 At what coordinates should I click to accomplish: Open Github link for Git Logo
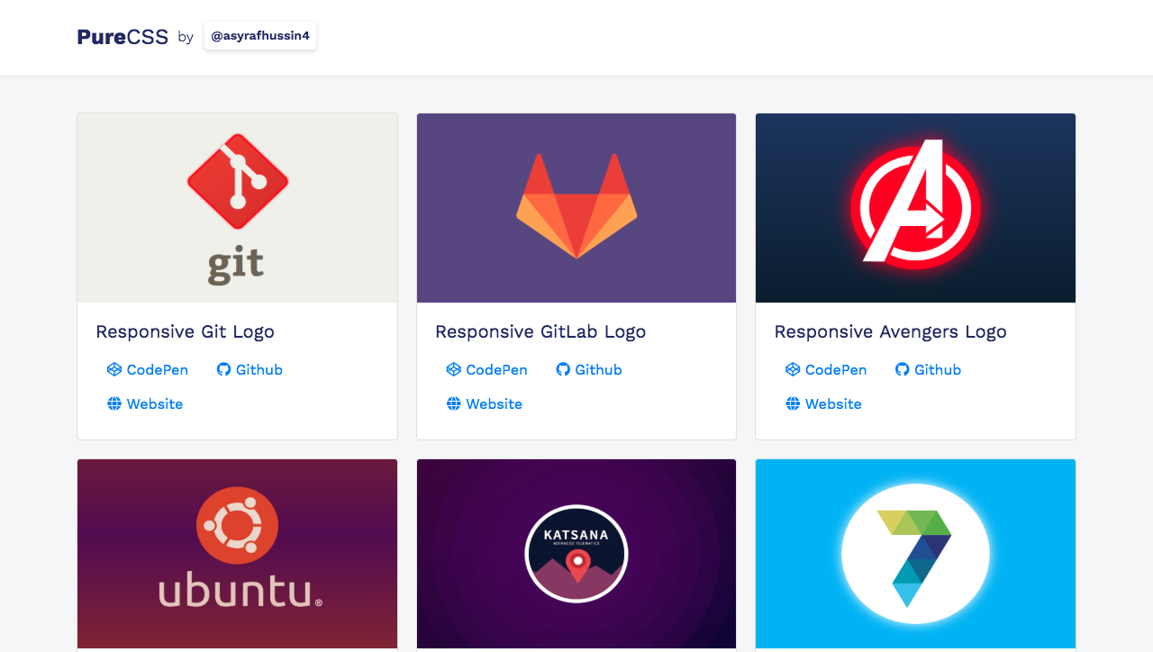250,369
